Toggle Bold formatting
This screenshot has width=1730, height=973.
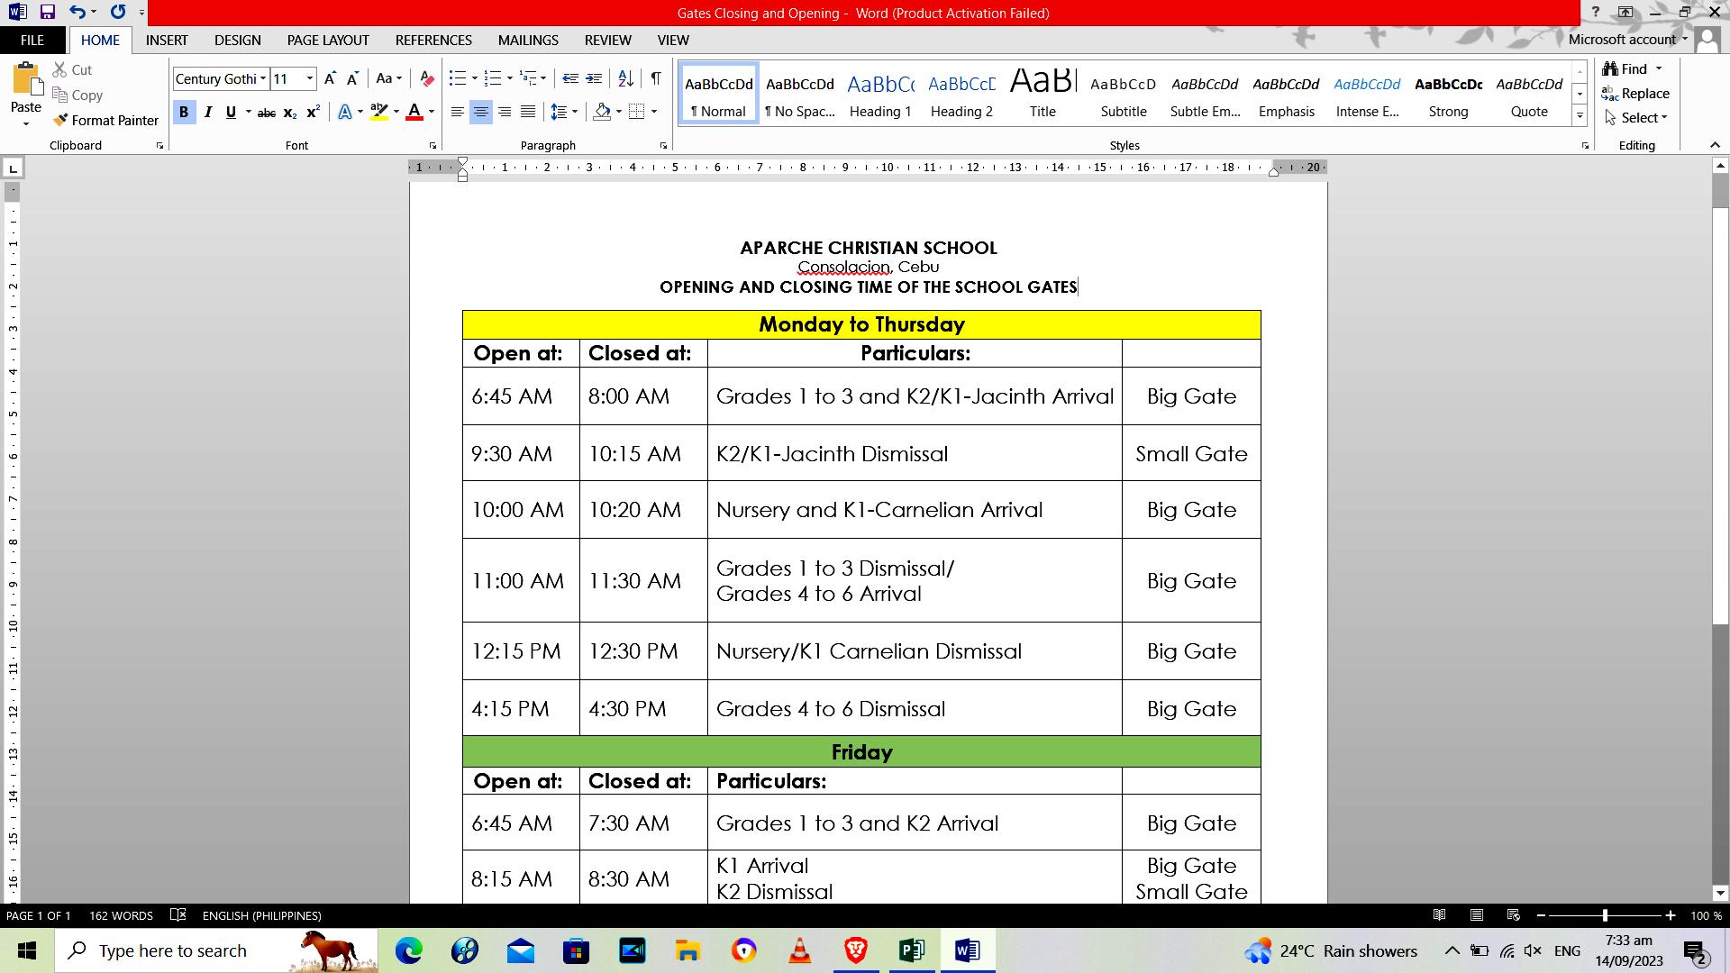(x=184, y=112)
